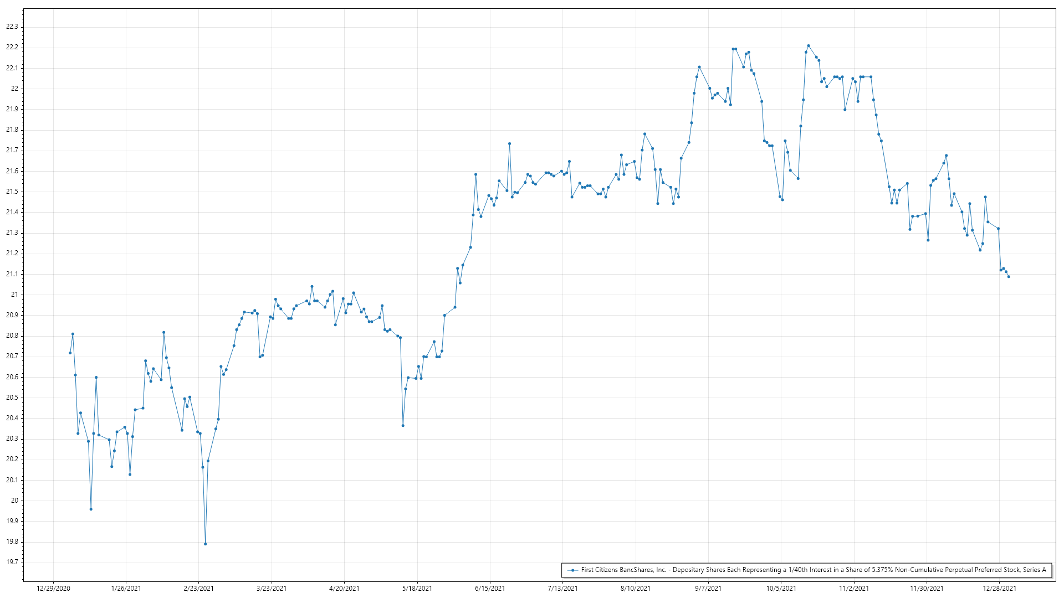The image size is (1064, 598).
Task: Click the 21 y-axis value label
Action: click(x=14, y=295)
